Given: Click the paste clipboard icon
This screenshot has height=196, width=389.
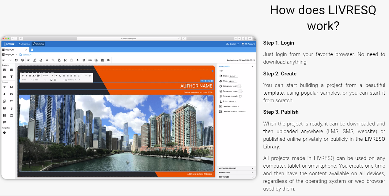Looking at the screenshot, I should (x=71, y=60).
